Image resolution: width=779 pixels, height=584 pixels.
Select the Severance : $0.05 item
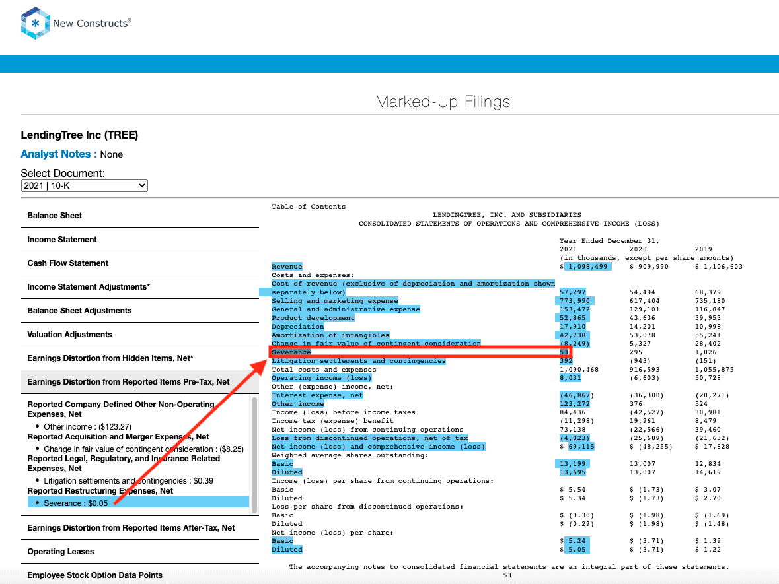point(138,503)
